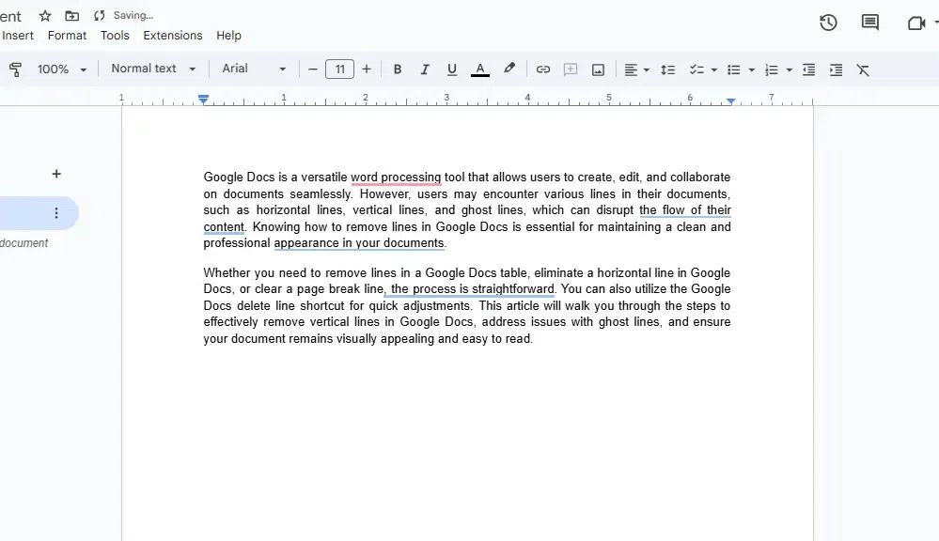Decrease indent
Image resolution: width=939 pixels, height=541 pixels.
808,70
